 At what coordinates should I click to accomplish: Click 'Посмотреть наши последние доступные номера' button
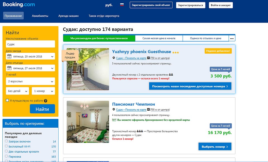tap(190, 86)
